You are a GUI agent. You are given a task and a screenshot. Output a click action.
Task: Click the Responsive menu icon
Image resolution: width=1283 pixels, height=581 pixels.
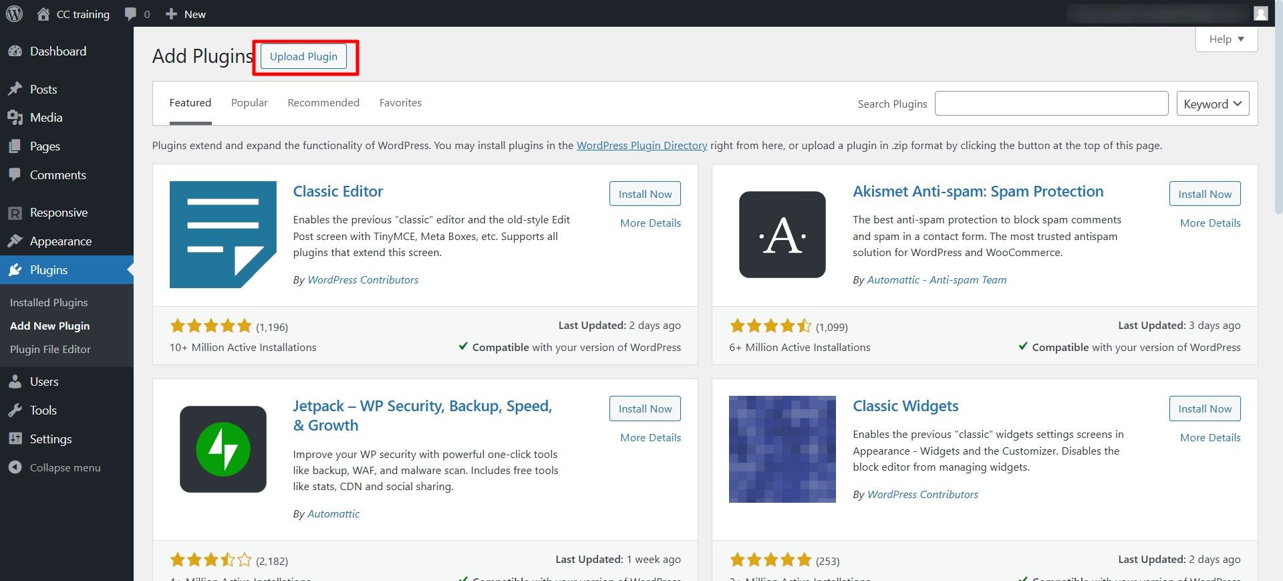(15, 213)
